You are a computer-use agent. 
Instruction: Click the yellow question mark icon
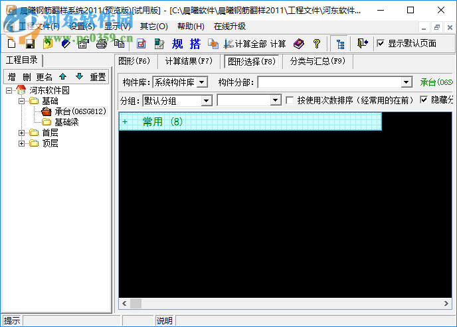point(317,44)
